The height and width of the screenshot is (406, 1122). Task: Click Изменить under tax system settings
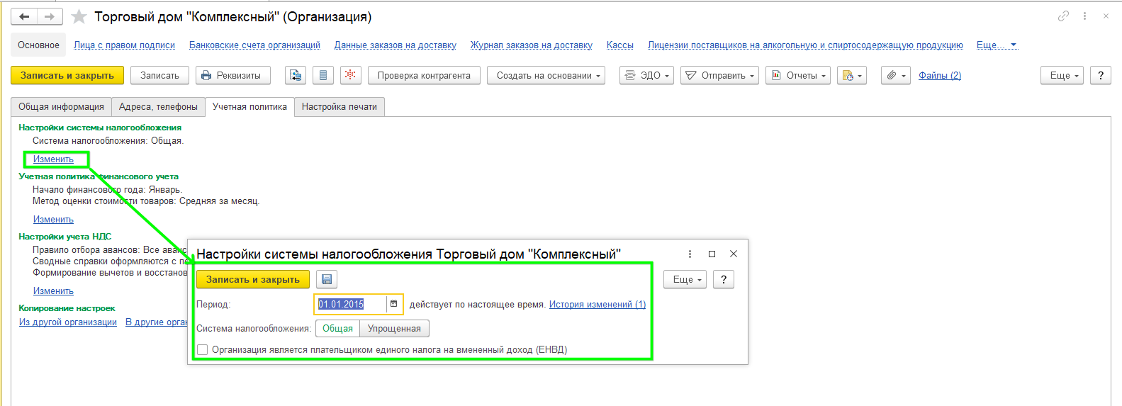(x=53, y=159)
